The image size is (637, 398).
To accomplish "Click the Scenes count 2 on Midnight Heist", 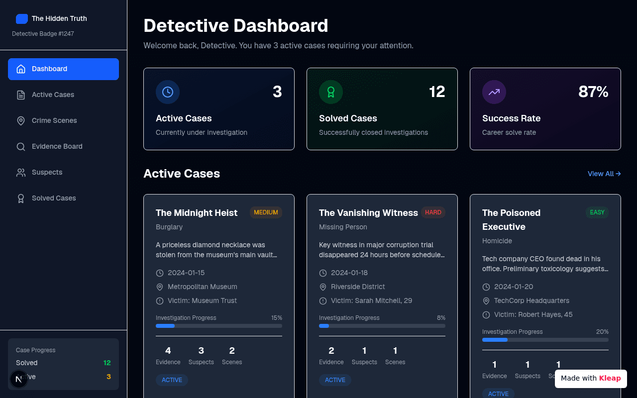I will click(232, 351).
